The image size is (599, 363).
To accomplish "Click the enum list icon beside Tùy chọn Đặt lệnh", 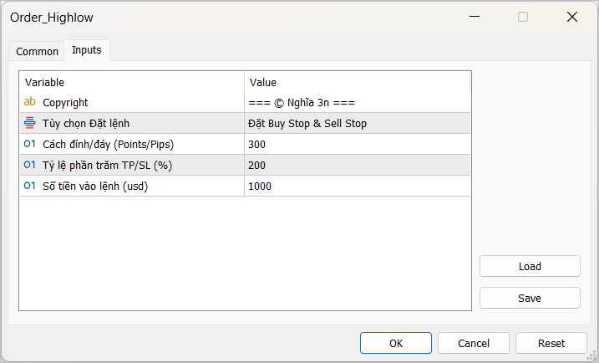I will click(30, 123).
